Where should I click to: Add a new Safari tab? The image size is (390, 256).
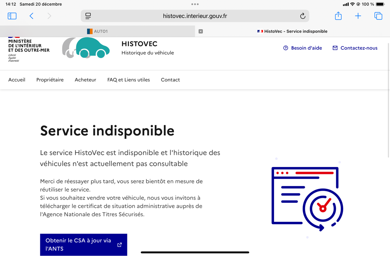(358, 16)
